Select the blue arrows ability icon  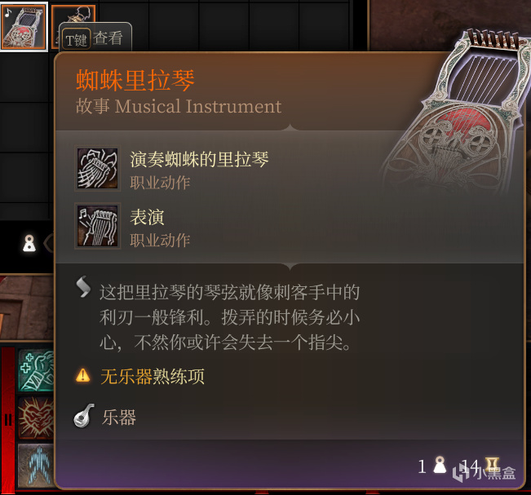36,465
